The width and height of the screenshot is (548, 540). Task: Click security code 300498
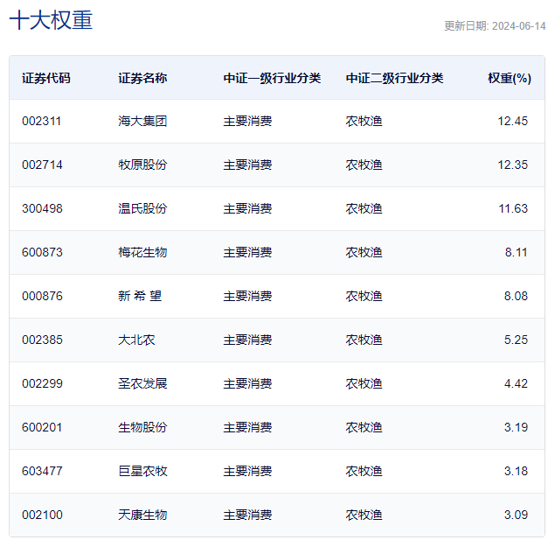(x=42, y=208)
